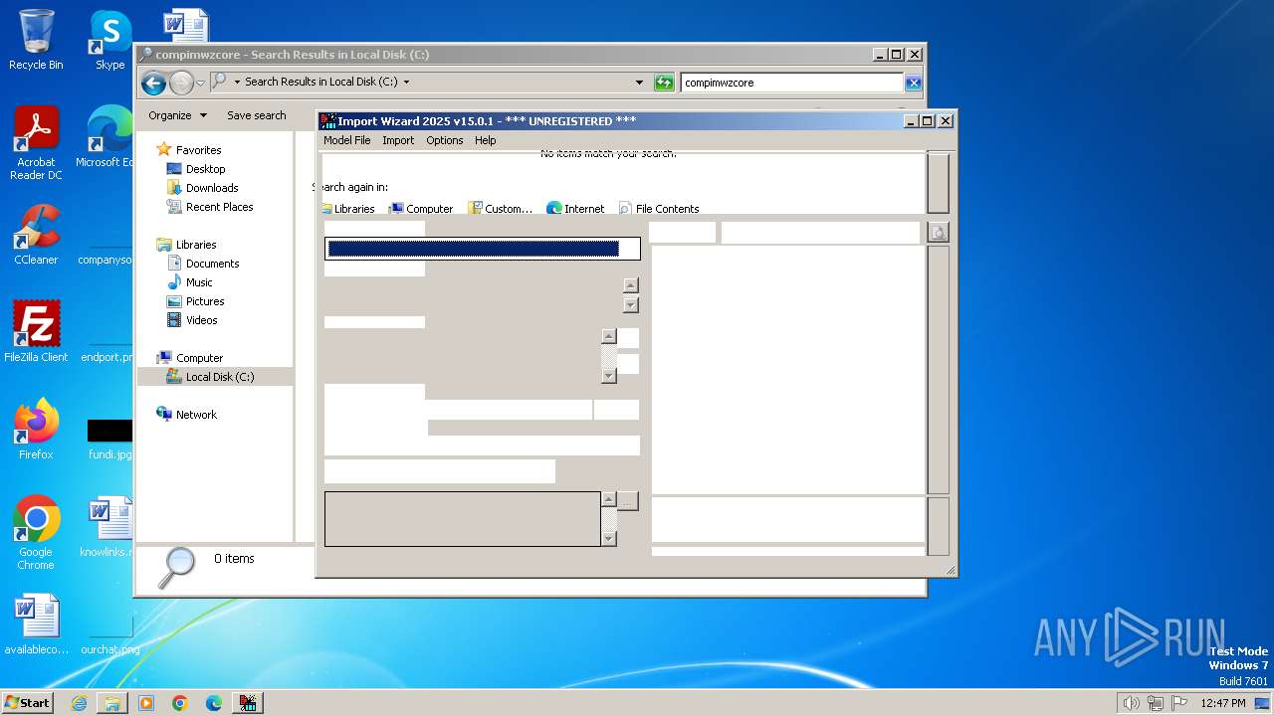Screen dimensions: 1274x716
Task: Select Computer in navigation pane
Action: coord(199,358)
